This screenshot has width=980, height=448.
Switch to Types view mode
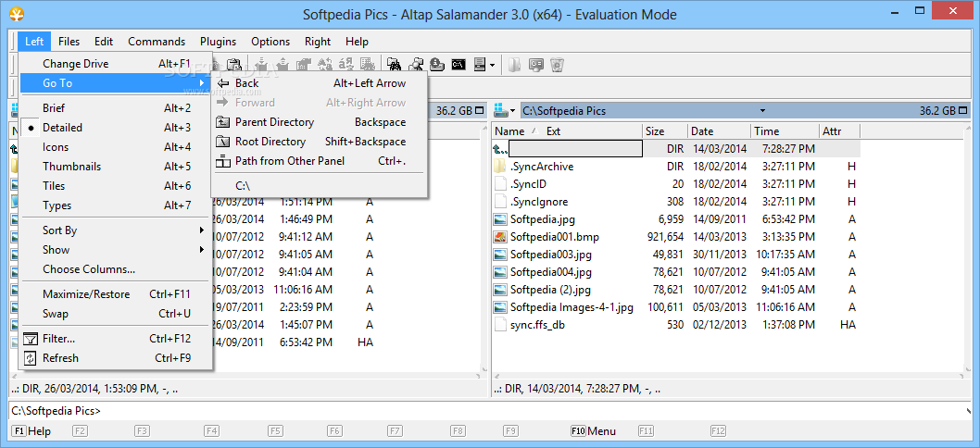[x=116, y=205]
